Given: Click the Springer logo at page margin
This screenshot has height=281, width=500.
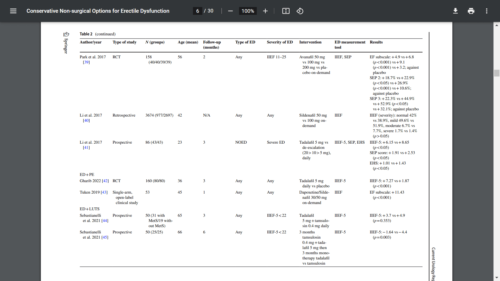Looking at the screenshot, I should pos(66,43).
